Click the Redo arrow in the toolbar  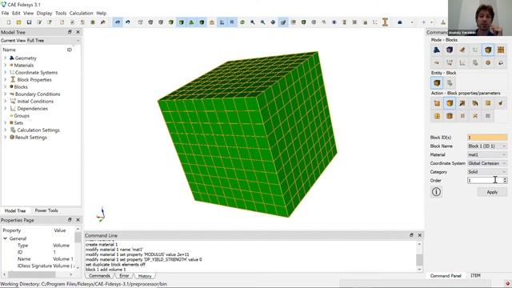[128, 22]
